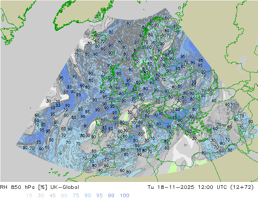Click the '12:00 UTC (12+72)' time label

click(x=226, y=187)
